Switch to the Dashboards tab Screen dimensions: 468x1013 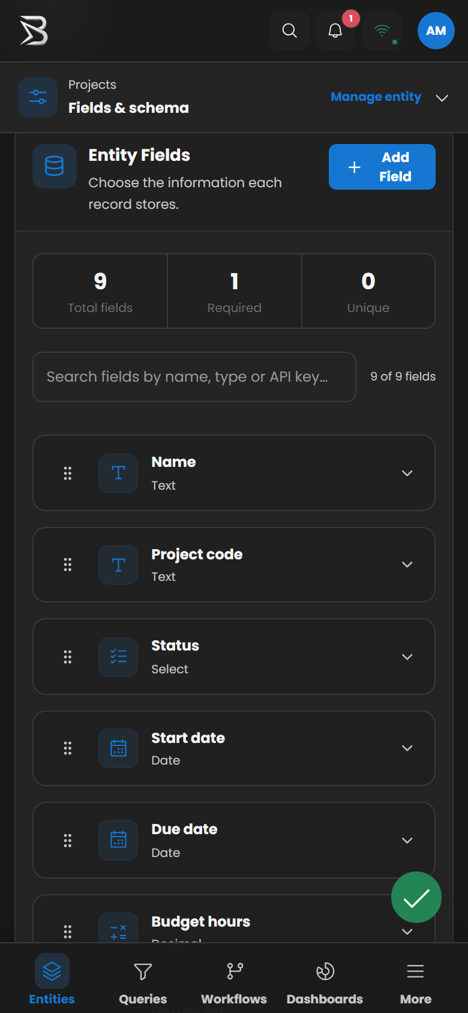[325, 979]
